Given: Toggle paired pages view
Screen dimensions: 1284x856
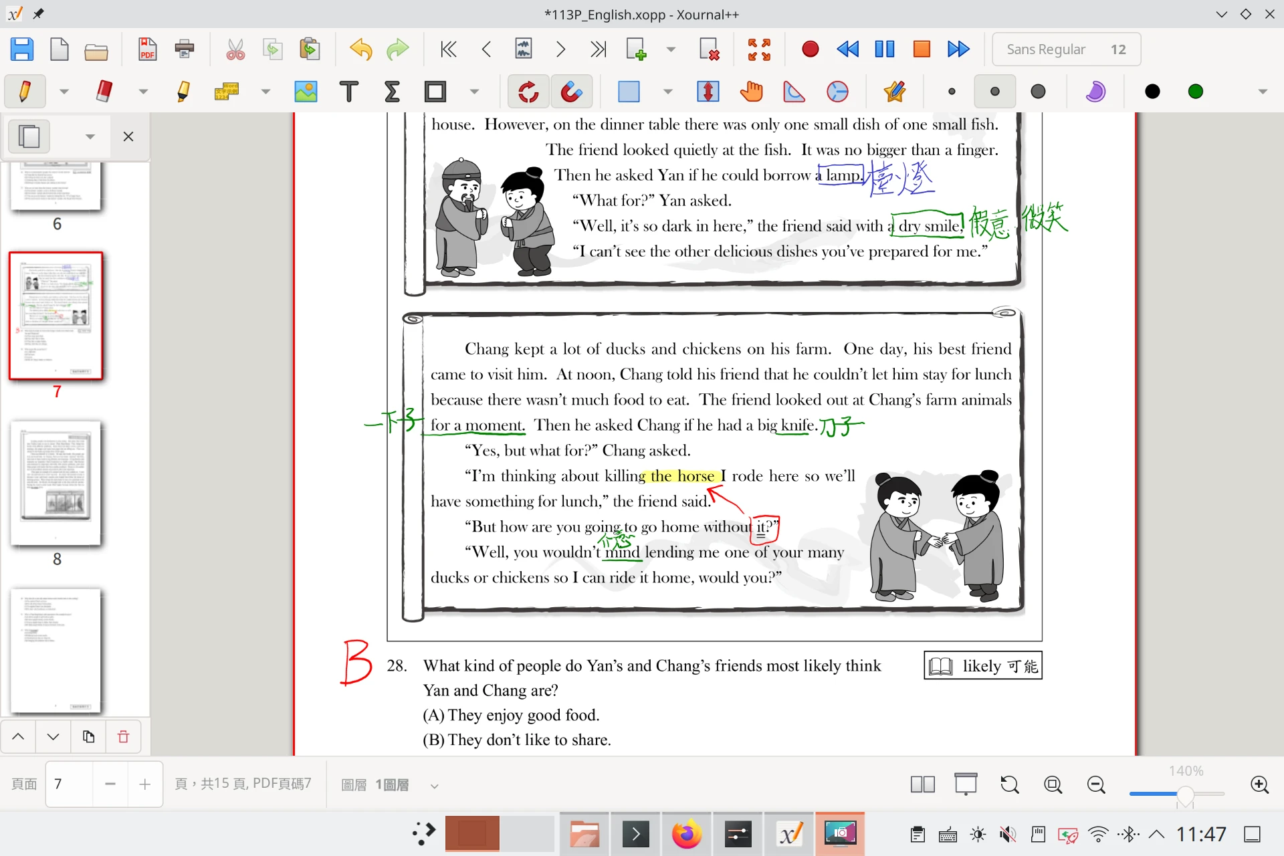Looking at the screenshot, I should [x=922, y=784].
